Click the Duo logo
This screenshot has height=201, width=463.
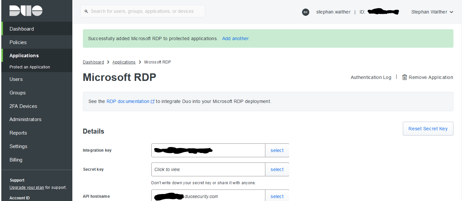(26, 11)
